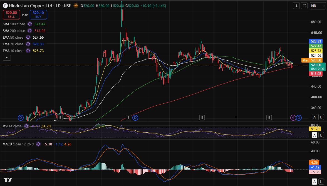327x186 pixels.
Task: Click the yellow 525.73 price scale label
Action: pos(316,51)
